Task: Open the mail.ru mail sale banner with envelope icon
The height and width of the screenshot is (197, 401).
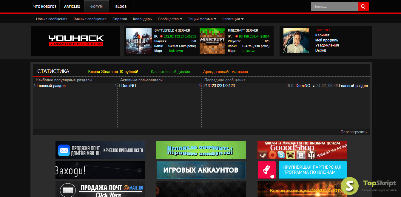Action: tap(100, 150)
